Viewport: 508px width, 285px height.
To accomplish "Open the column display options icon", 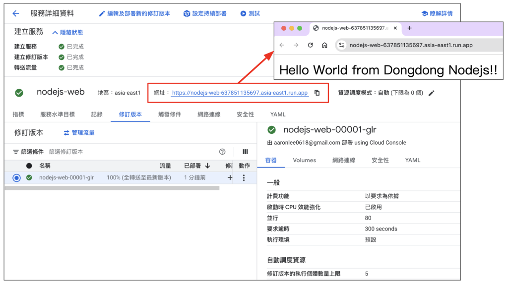I will pos(245,152).
